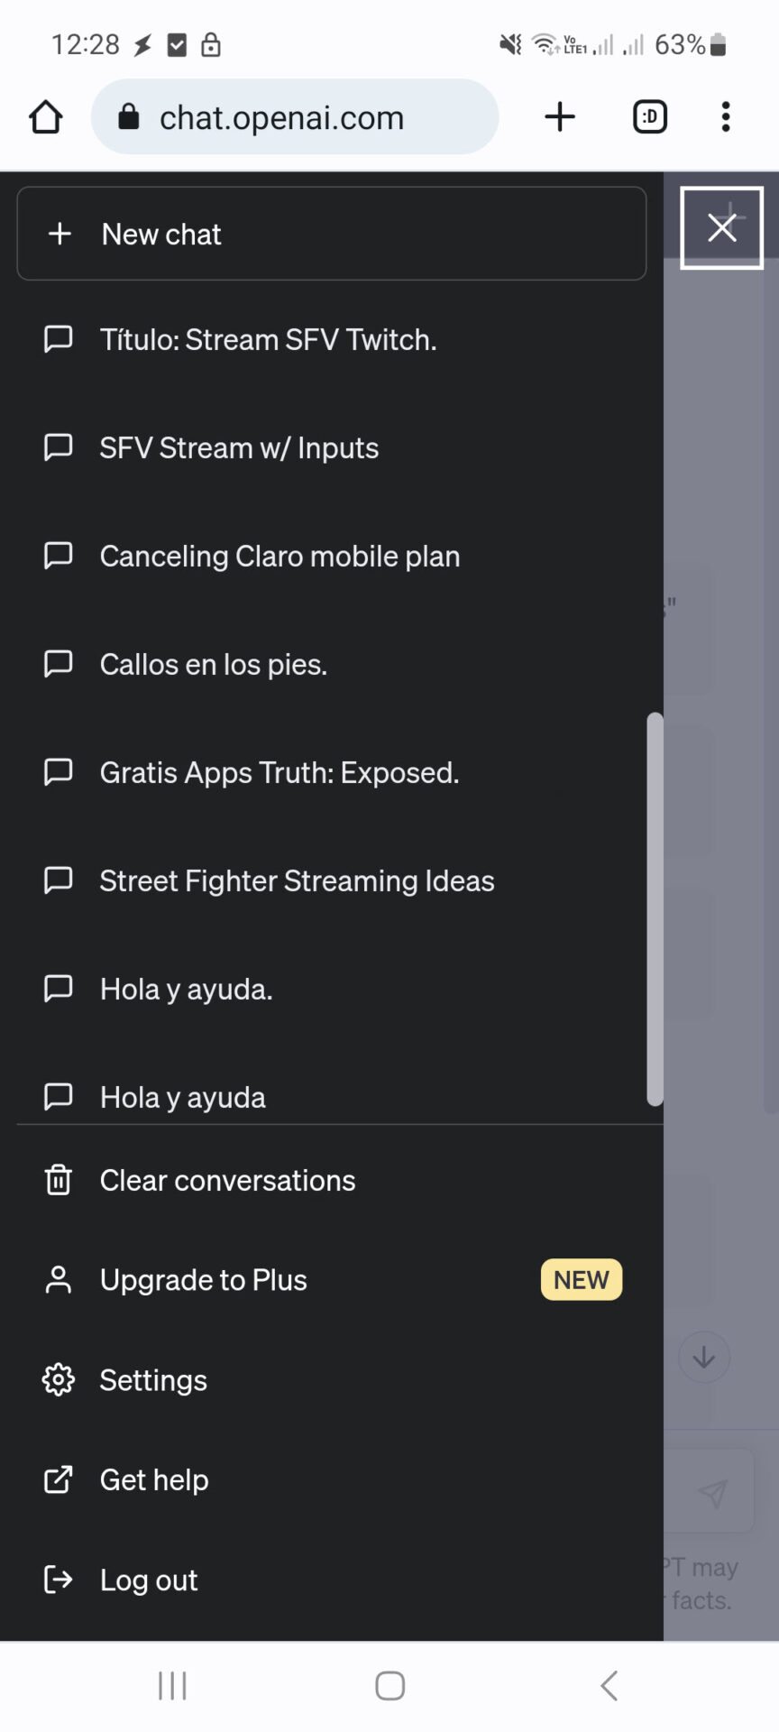Open the browser three-dot menu
The width and height of the screenshot is (779, 1732).
(726, 116)
